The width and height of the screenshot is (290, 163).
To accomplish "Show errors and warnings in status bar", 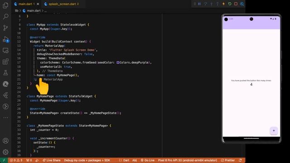I will click(16, 160).
